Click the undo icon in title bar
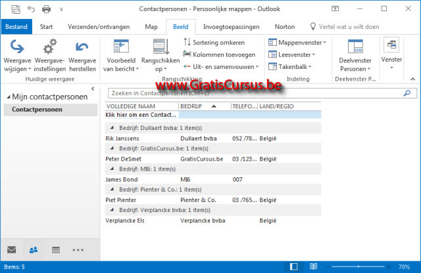 click(x=31, y=9)
